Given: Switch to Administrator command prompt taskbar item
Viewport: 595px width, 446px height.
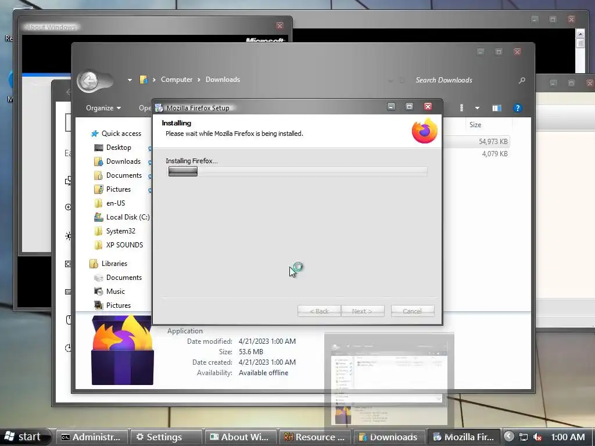Looking at the screenshot, I should tap(91, 437).
